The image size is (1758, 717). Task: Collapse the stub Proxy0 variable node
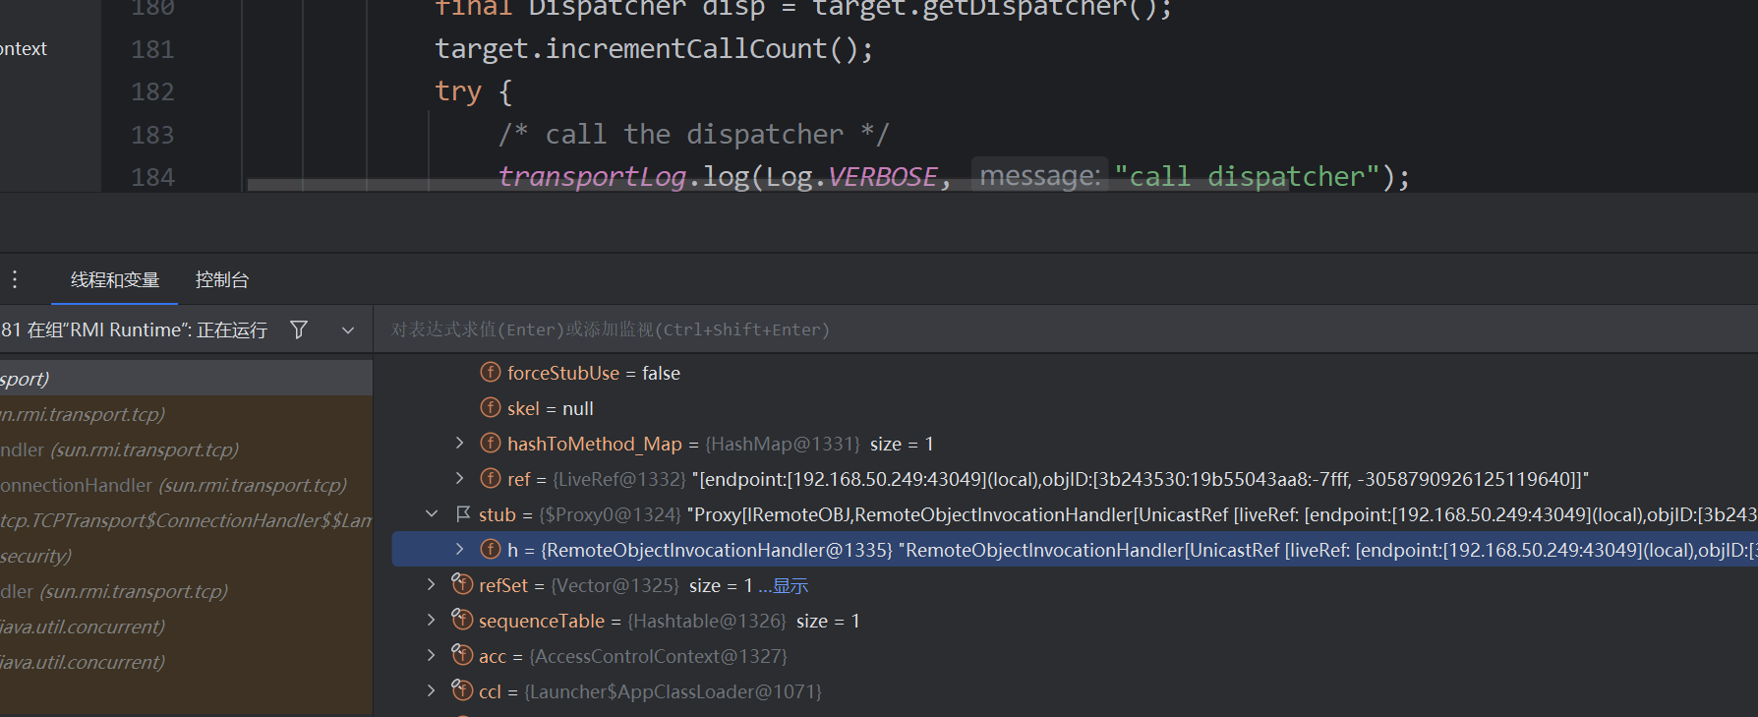432,514
